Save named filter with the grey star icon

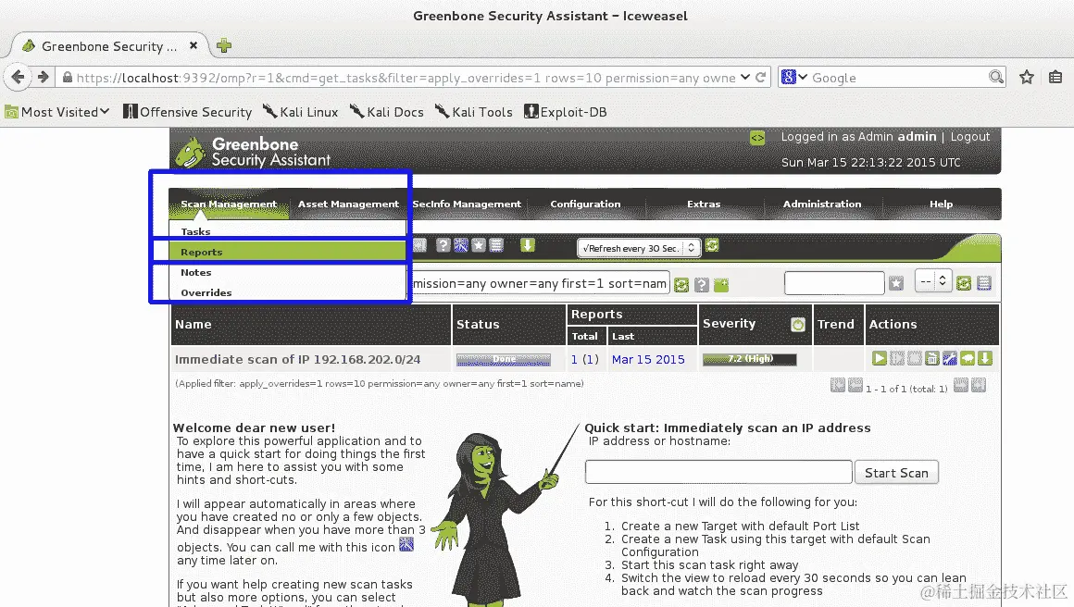896,283
